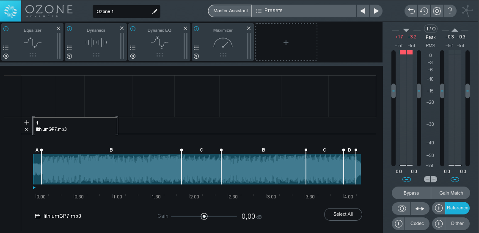Click the folder icon next to lithiumGP7.mp3

38,216
